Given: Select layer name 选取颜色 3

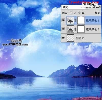Looking at the screenshot, I should 93,21.
